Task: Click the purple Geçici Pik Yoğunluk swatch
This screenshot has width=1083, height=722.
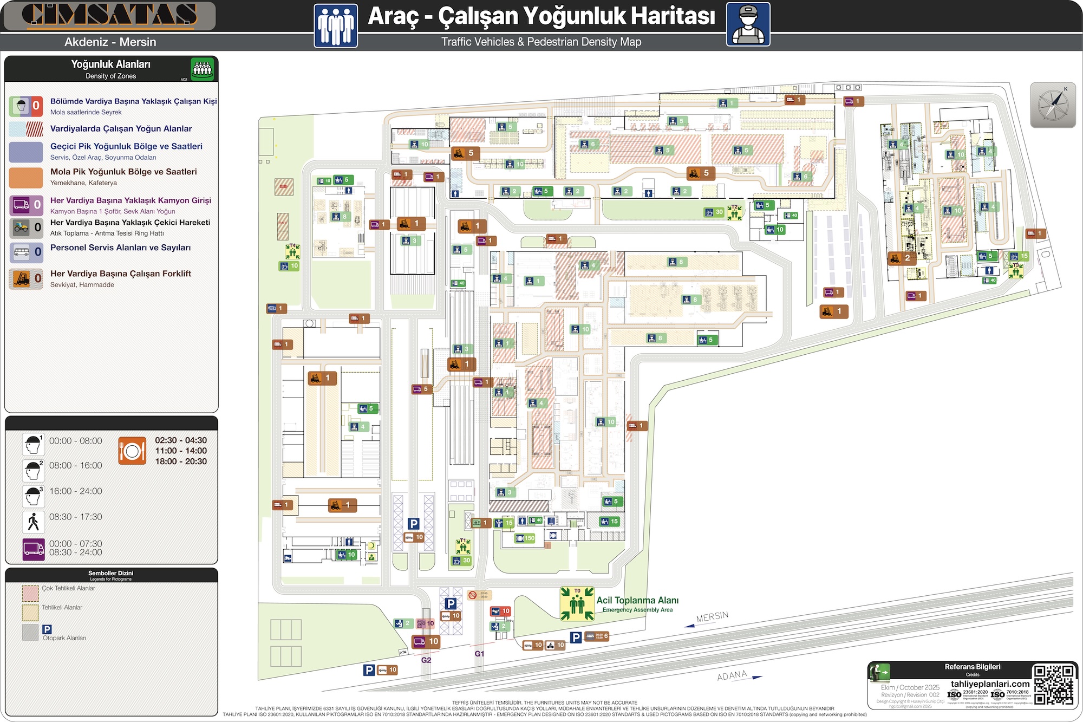Action: pyautogui.click(x=26, y=152)
